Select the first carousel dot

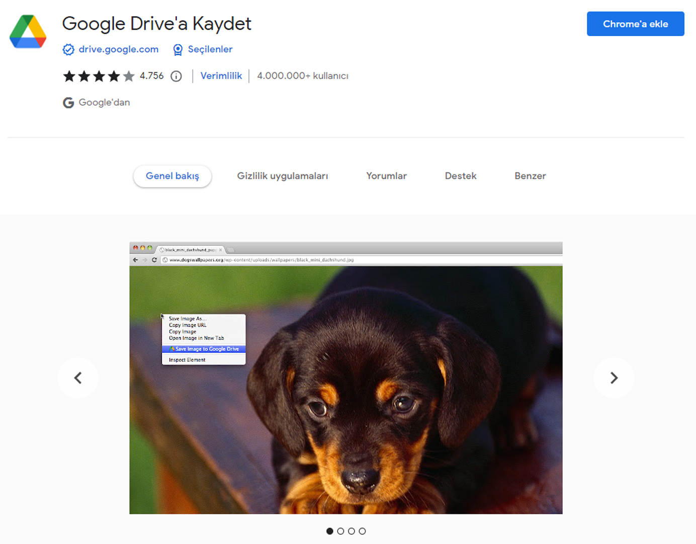tap(330, 531)
